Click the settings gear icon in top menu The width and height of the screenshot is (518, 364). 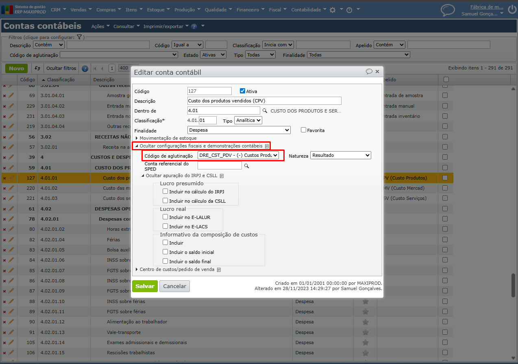tap(333, 10)
